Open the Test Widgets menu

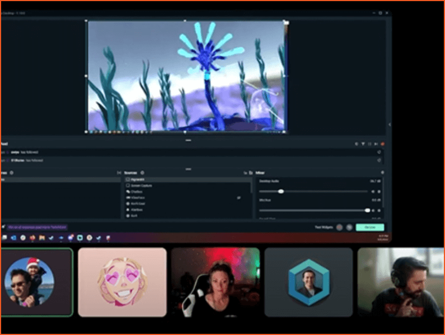(323, 227)
